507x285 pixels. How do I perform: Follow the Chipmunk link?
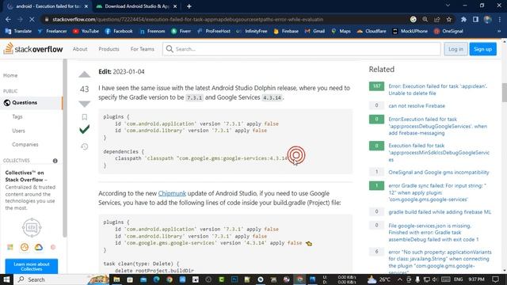pyautogui.click(x=172, y=193)
